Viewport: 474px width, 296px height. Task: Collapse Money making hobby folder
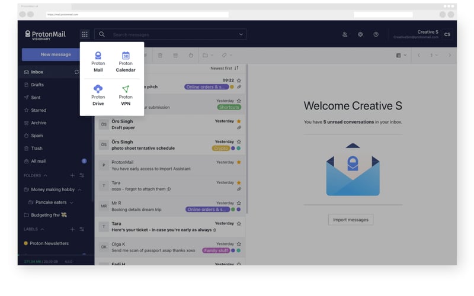pos(79,189)
